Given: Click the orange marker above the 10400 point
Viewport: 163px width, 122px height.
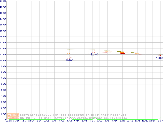Looking at the screenshot, I should tap(67, 53).
